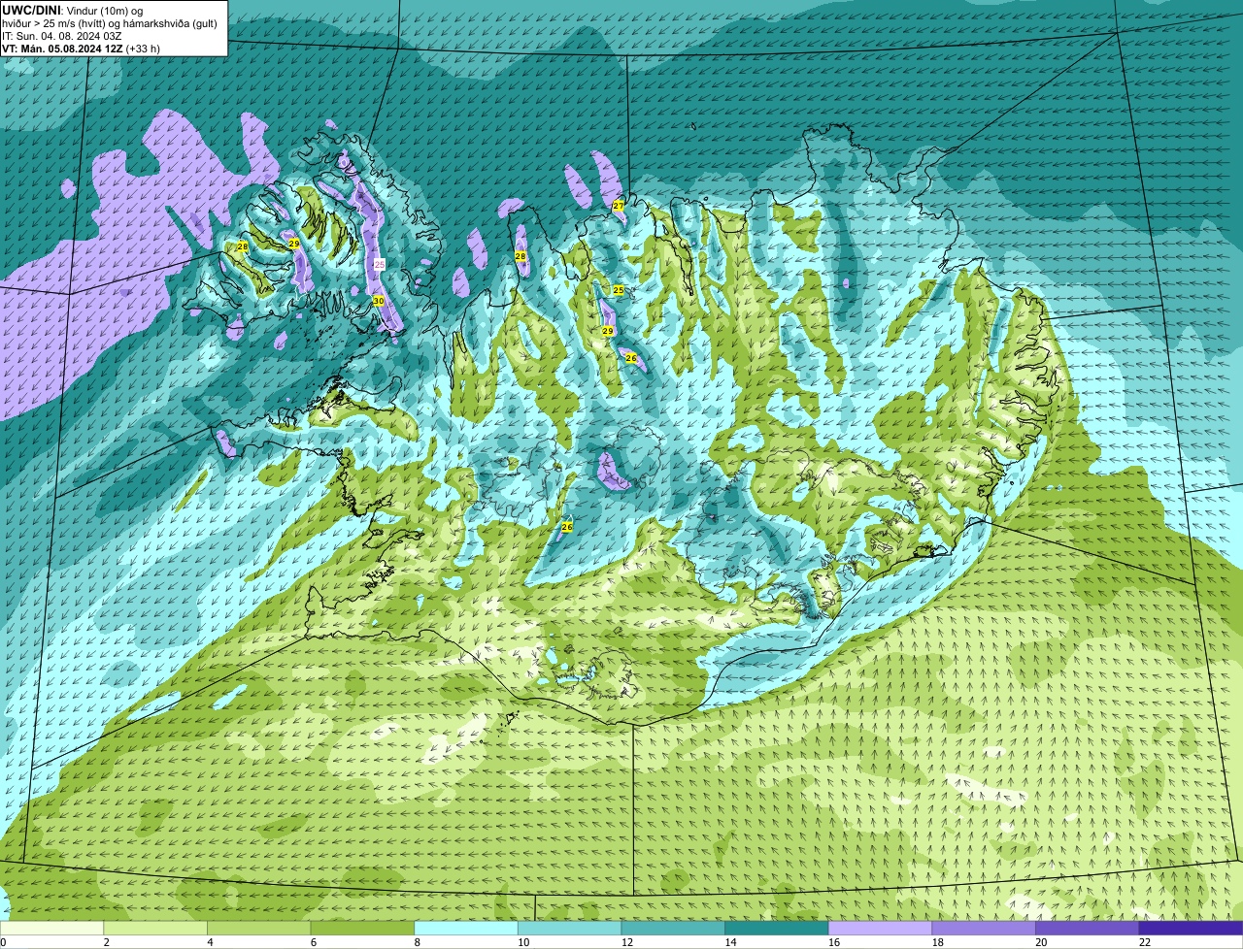Viewport: 1243px width, 949px height.
Task: Click the title text 'UWC/DINI: Vindur (10m) og'
Action: click(73, 10)
